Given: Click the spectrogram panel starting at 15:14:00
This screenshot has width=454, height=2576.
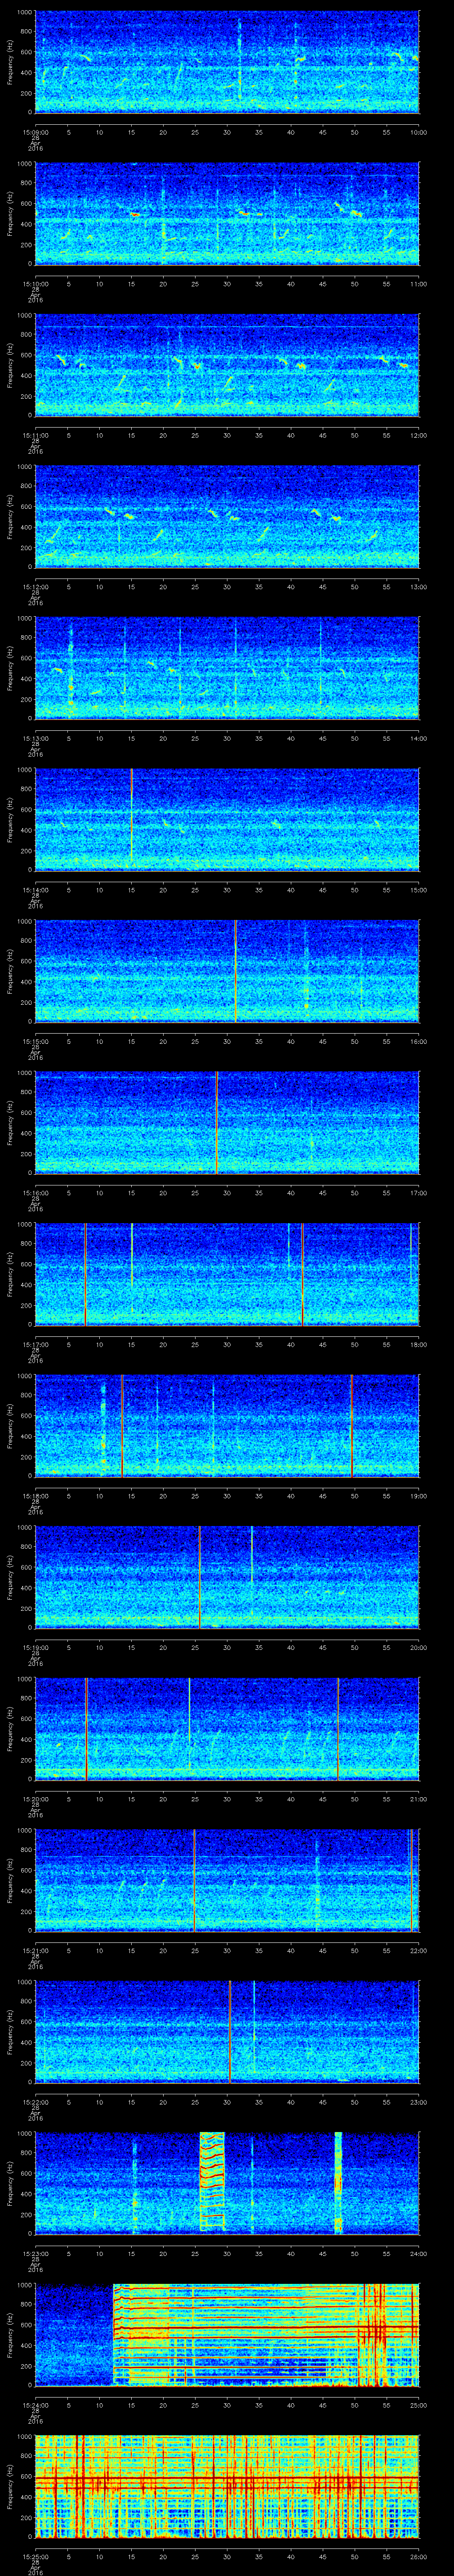Looking at the screenshot, I should tap(227, 820).
